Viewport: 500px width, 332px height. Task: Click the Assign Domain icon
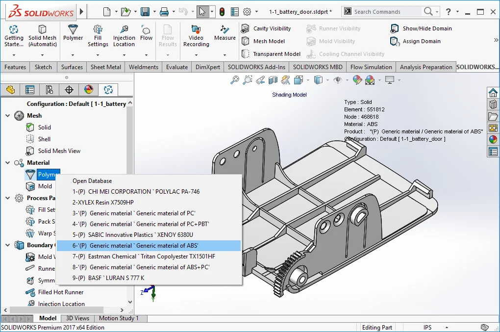pos(395,41)
